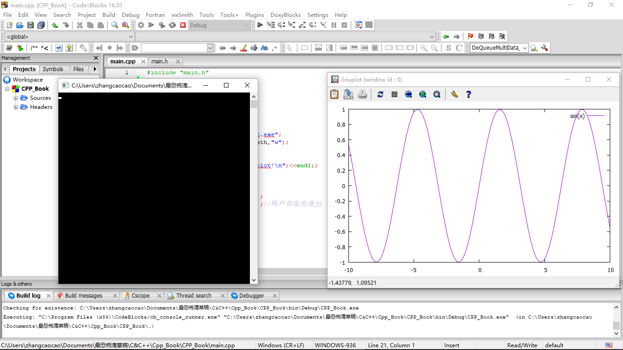Switch to the Symbols management tab

pyautogui.click(x=53, y=69)
